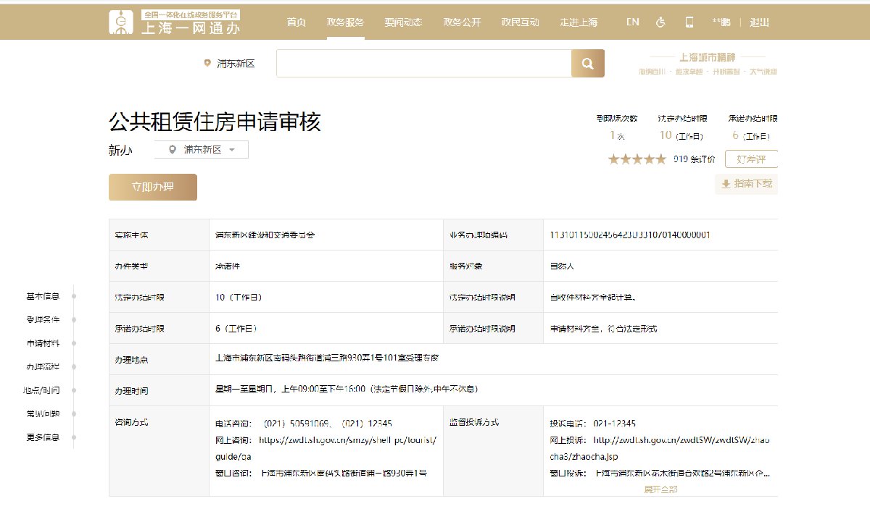Click the mobile phone icon in header

click(689, 22)
